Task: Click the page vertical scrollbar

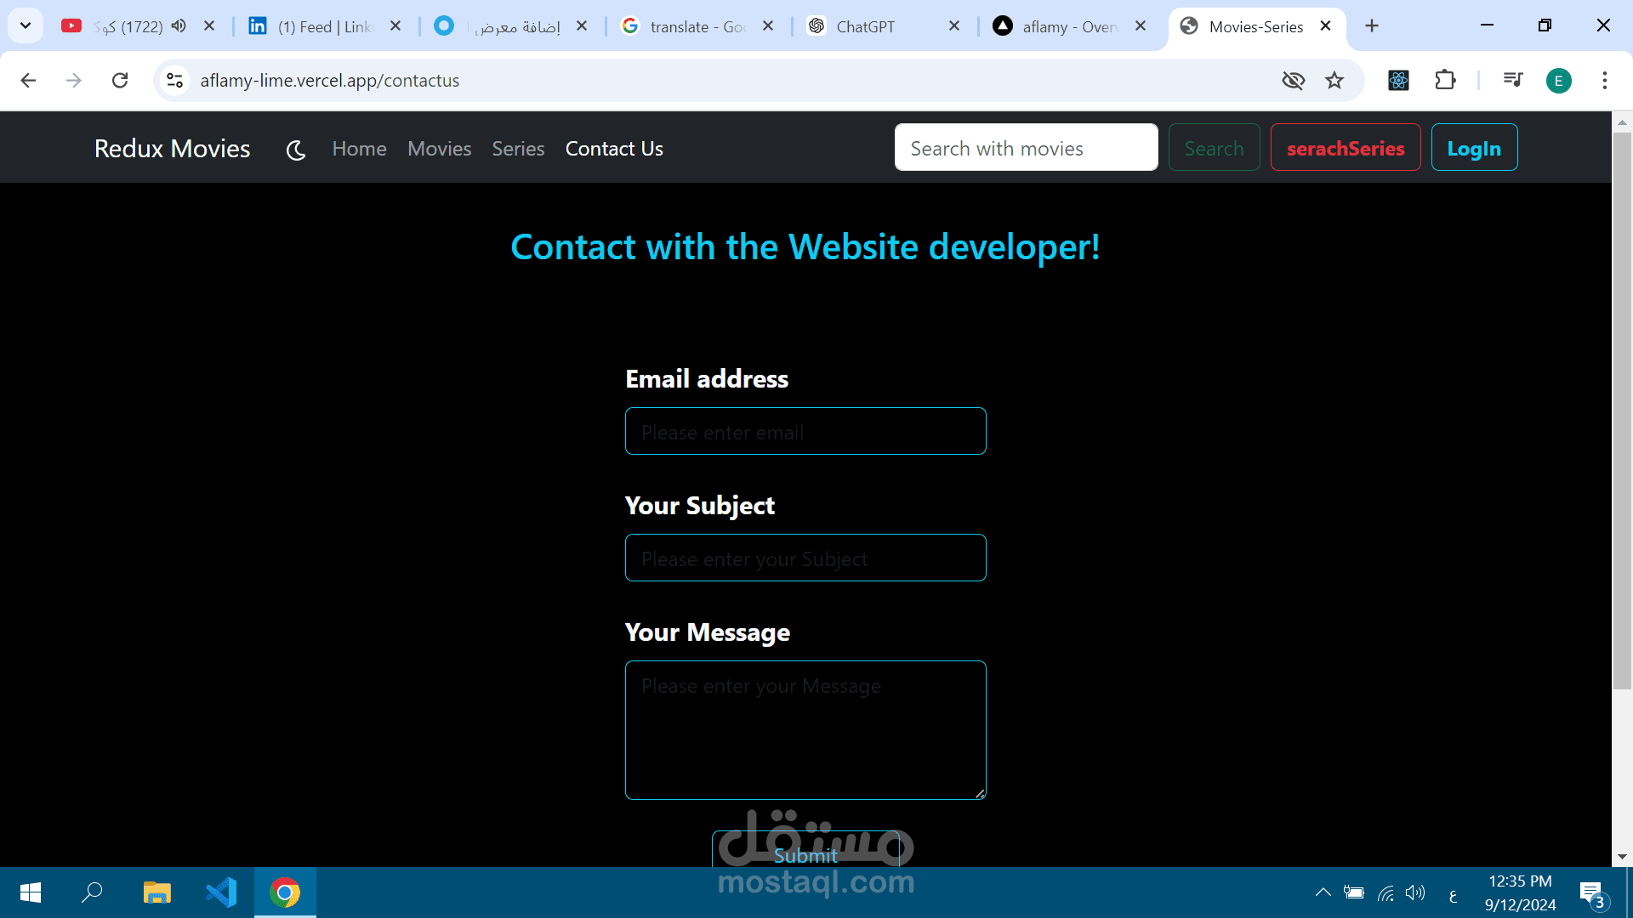Action: [x=1622, y=408]
